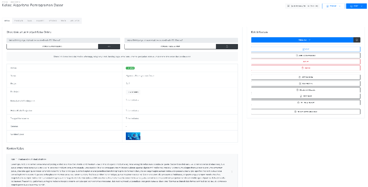
Task: Click the star icon button in Kustom panel
Action: pyautogui.click(x=306, y=102)
